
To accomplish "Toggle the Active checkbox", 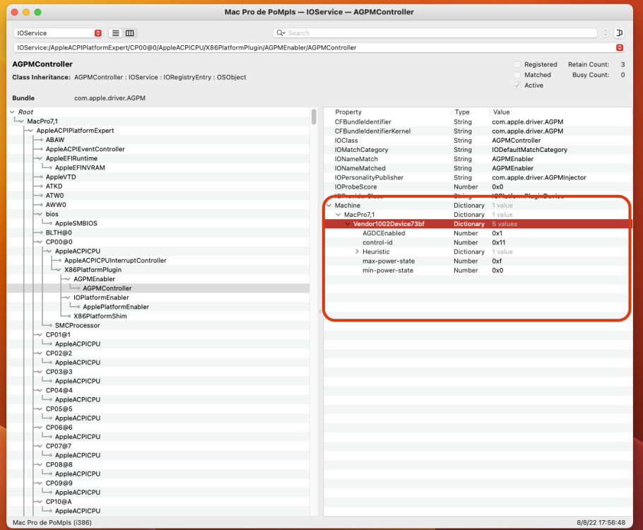I will [x=517, y=86].
